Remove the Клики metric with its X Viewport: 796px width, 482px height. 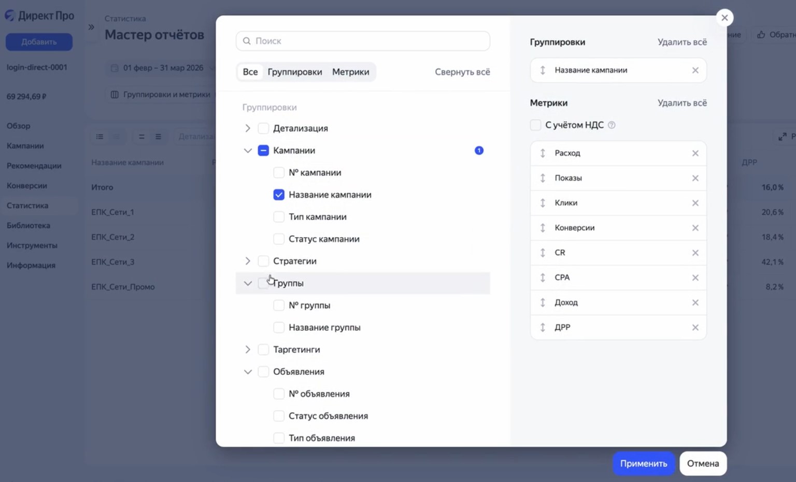(695, 203)
